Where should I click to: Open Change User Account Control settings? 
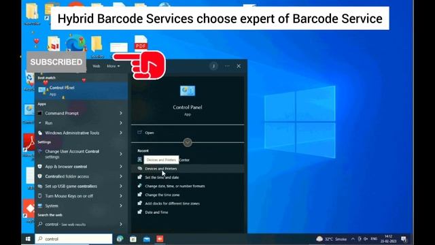(x=81, y=154)
